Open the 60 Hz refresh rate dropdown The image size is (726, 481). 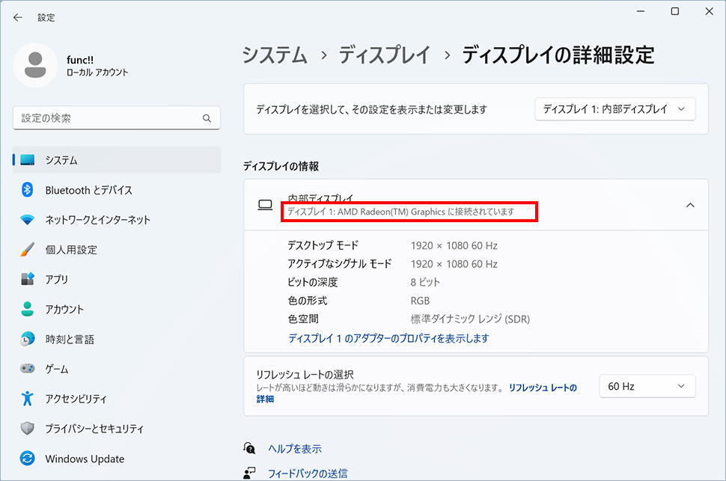[647, 386]
